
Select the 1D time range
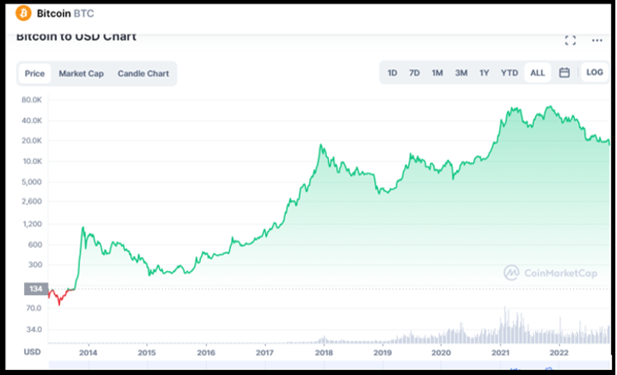392,73
